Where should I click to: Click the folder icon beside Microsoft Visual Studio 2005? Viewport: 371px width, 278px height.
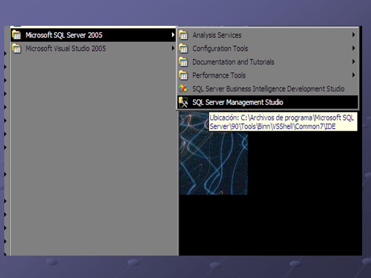point(16,49)
